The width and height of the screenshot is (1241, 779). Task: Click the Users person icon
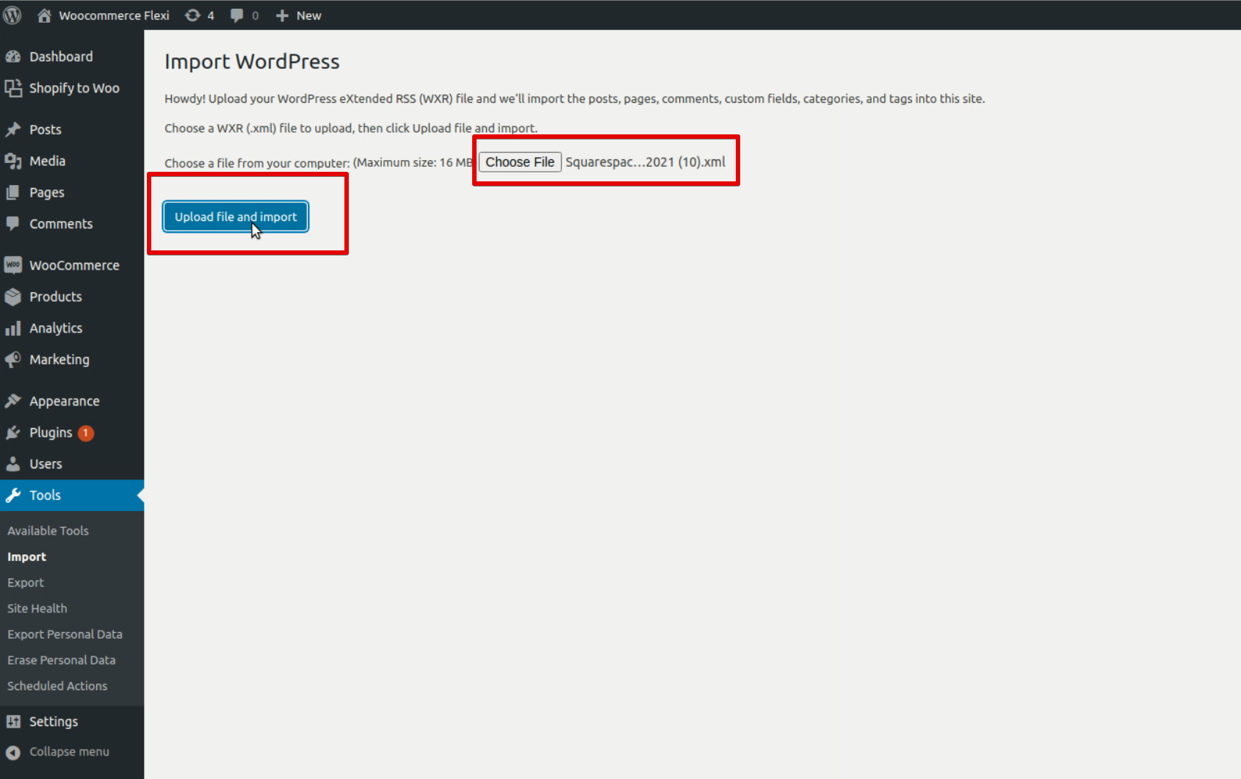[x=13, y=464]
